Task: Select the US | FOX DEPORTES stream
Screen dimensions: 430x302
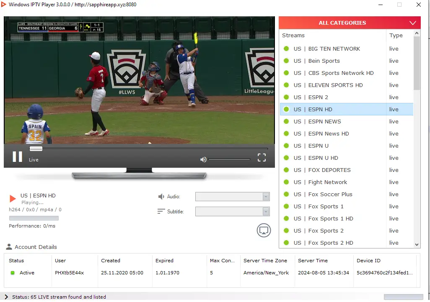Action: [x=346, y=170]
